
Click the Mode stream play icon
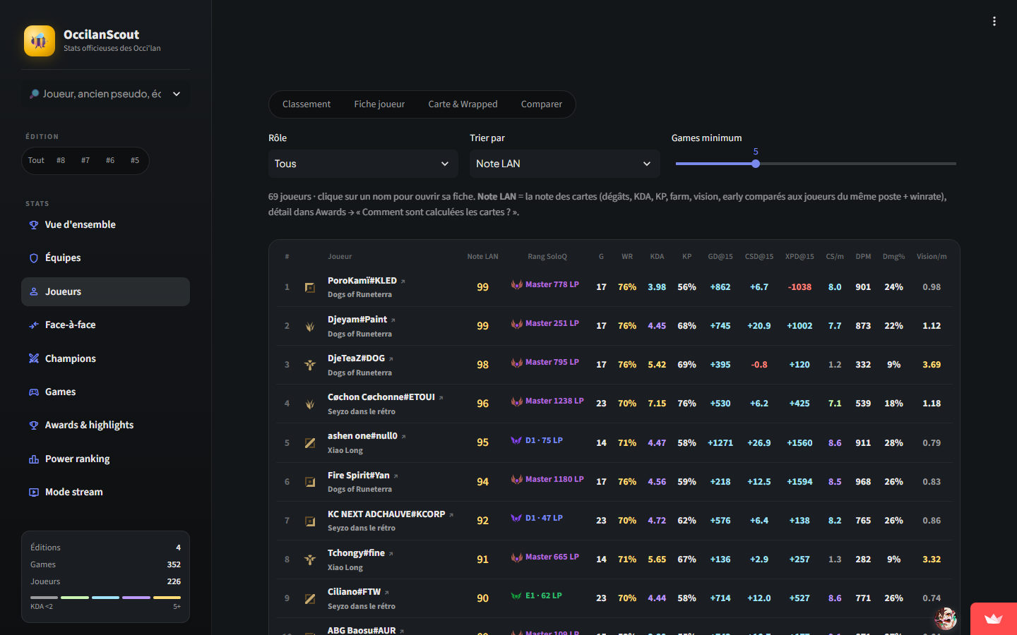pos(34,492)
